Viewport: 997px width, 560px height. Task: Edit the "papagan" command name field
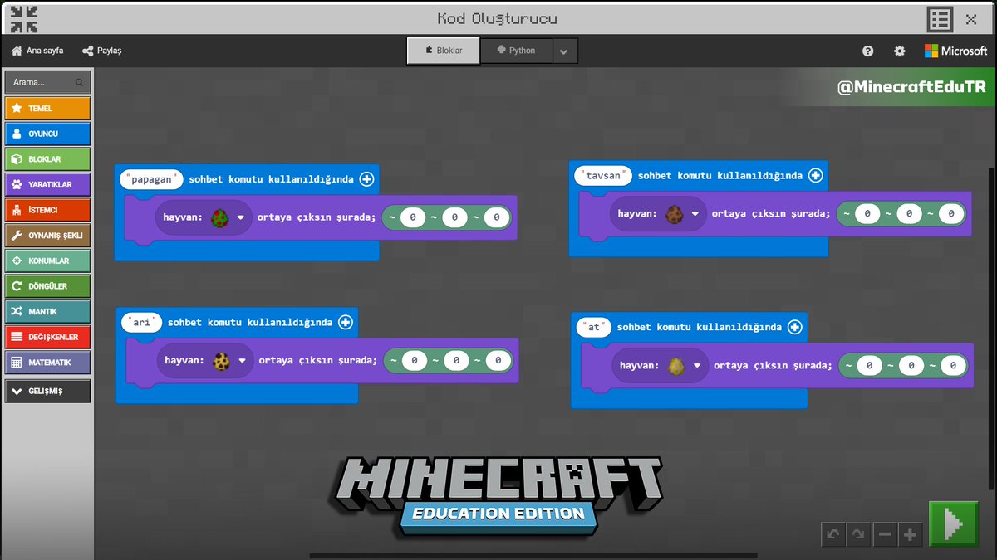tap(151, 178)
